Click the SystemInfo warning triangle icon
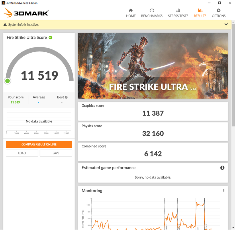The height and width of the screenshot is (230, 235). tap(5, 24)
